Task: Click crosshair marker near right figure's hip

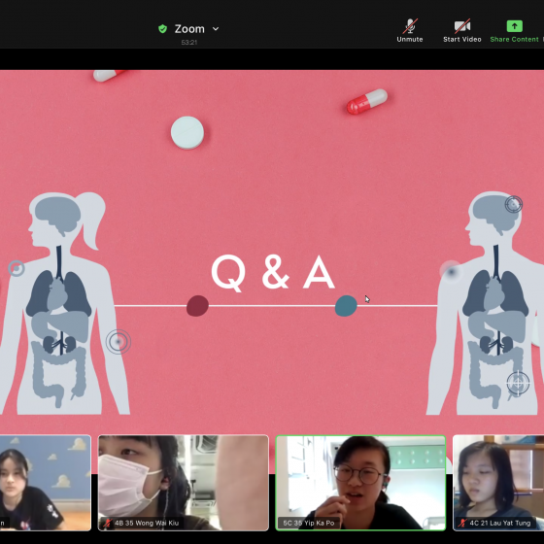Action: (518, 383)
